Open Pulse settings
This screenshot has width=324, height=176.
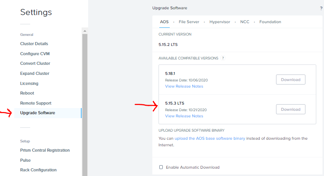click(x=26, y=160)
